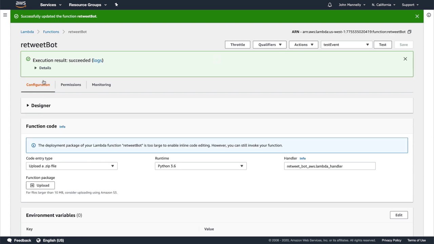Click the Feedback speech bubble icon

point(9,240)
